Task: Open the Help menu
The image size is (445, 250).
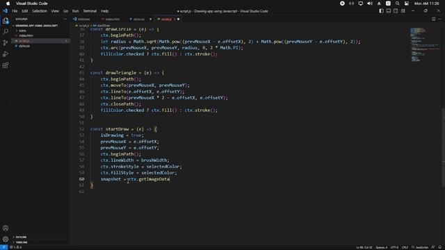Action: point(105,11)
